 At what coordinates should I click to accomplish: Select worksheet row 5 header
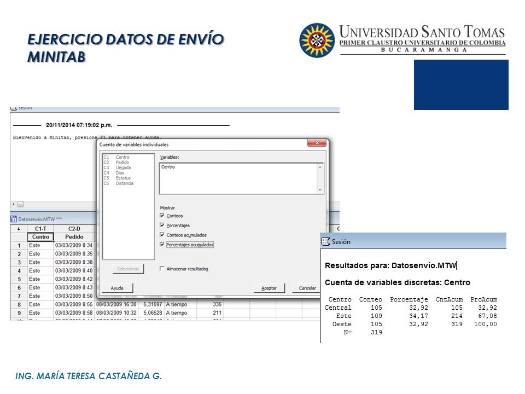point(19,279)
